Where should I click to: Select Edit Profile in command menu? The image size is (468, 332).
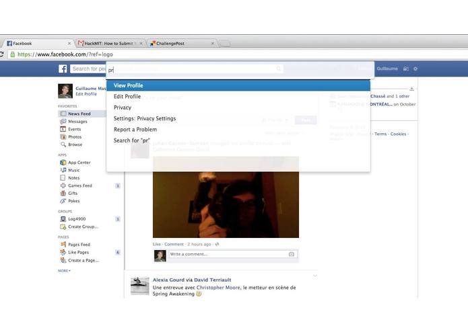click(238, 97)
